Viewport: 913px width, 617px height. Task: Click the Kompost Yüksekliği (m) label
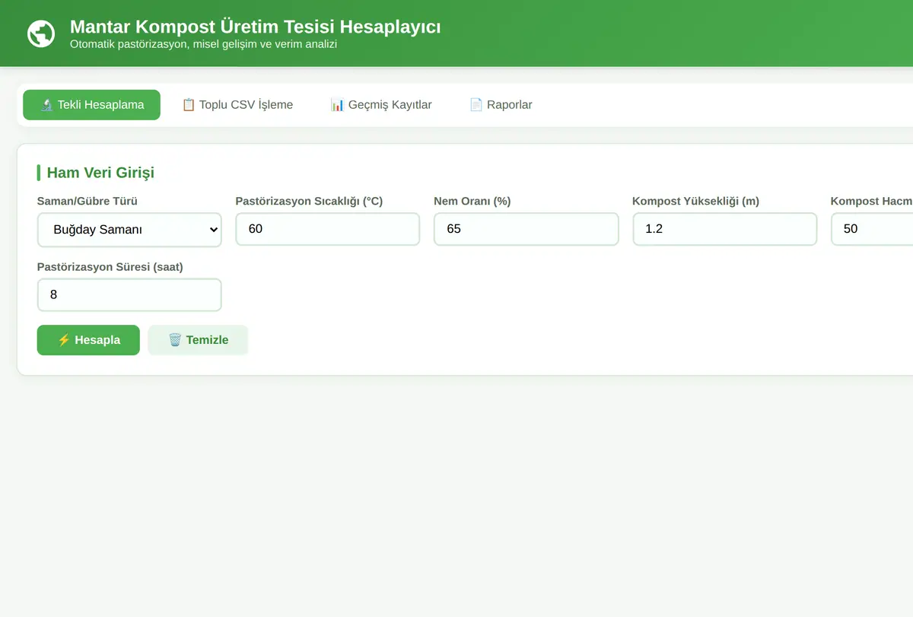click(x=696, y=202)
